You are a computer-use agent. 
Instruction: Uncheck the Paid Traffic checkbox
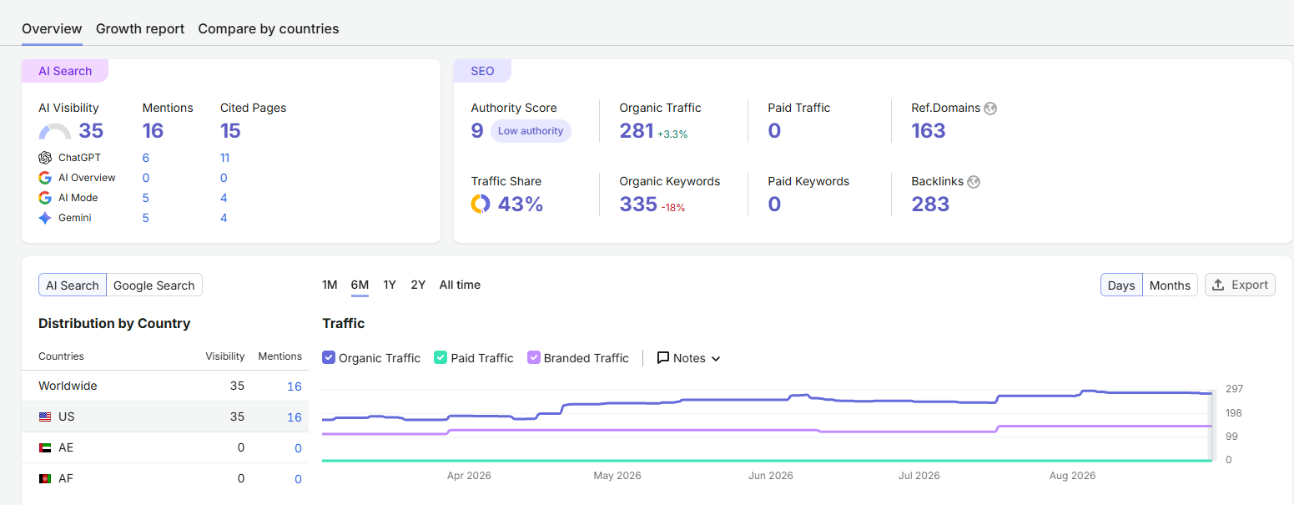(441, 357)
